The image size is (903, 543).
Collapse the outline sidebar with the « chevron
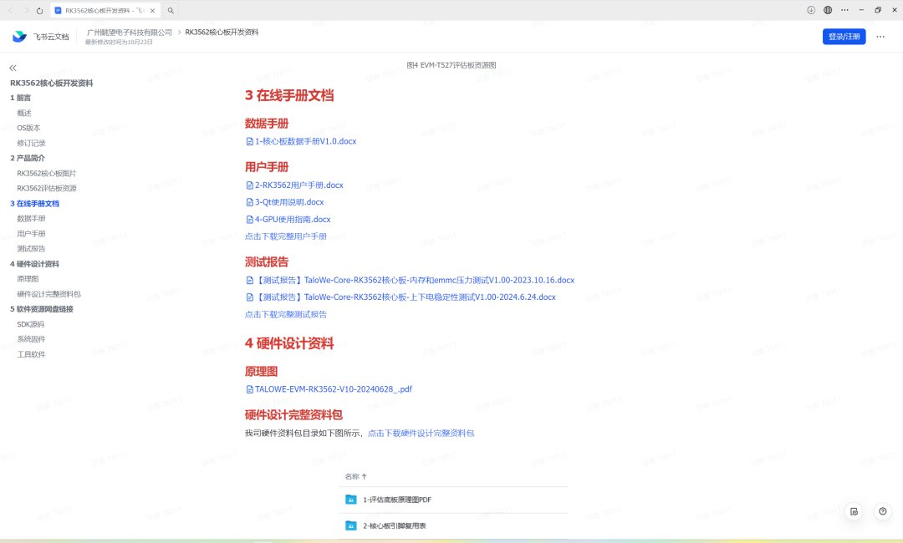(12, 67)
